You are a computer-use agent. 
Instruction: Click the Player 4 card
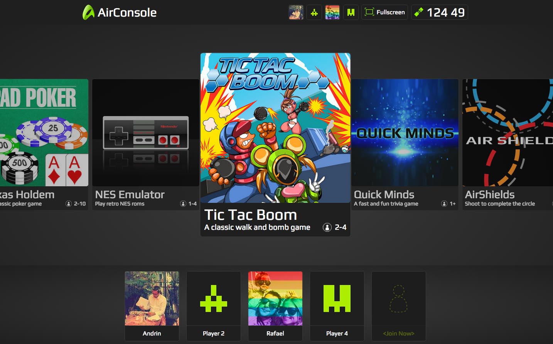tap(337, 306)
